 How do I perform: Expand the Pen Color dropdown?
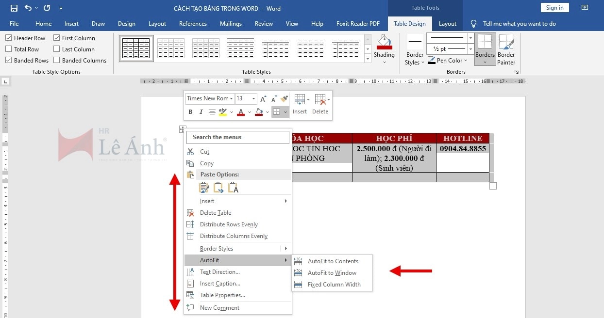[x=466, y=61]
